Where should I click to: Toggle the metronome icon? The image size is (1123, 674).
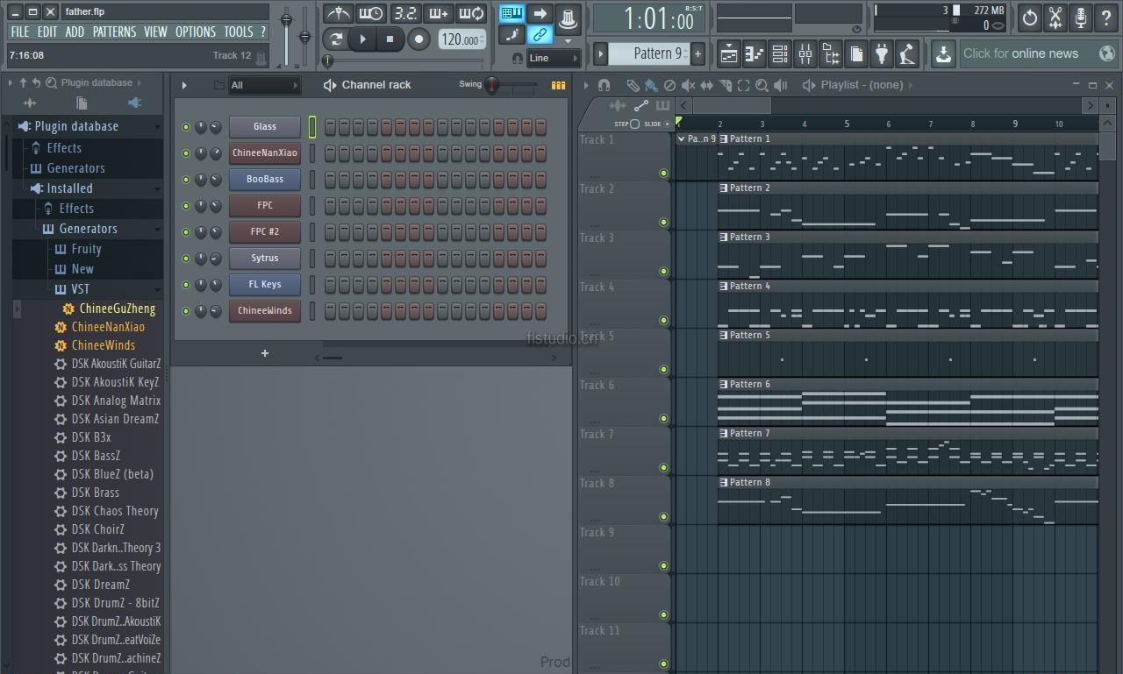pos(338,13)
